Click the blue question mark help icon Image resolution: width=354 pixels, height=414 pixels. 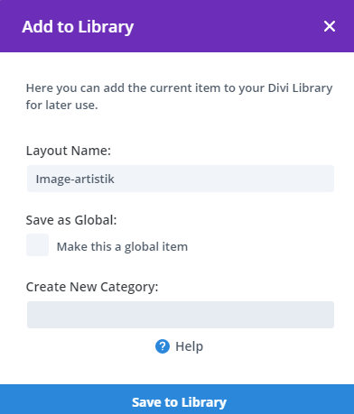[163, 346]
